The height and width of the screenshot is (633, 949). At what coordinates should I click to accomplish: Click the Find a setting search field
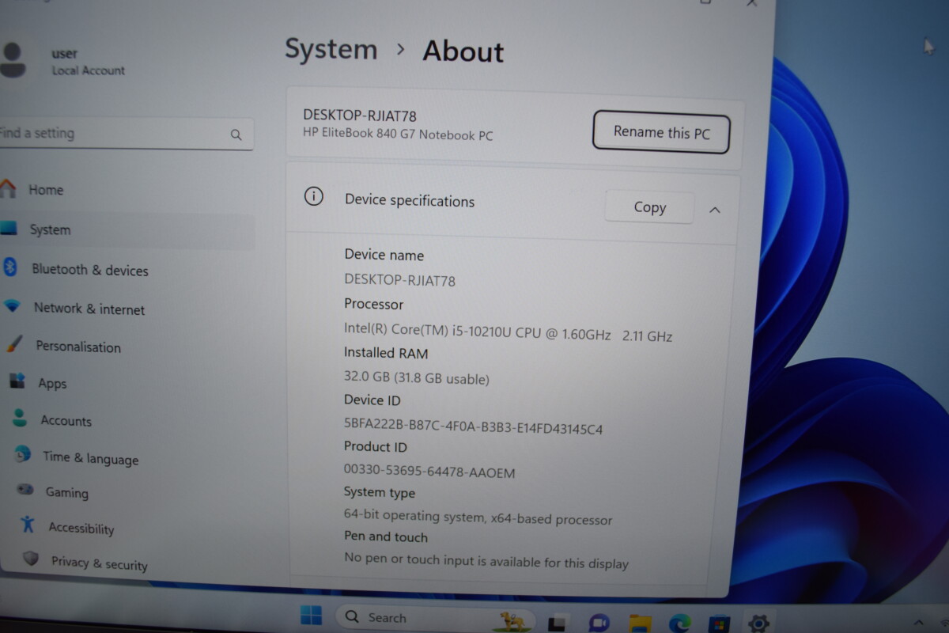[125, 134]
